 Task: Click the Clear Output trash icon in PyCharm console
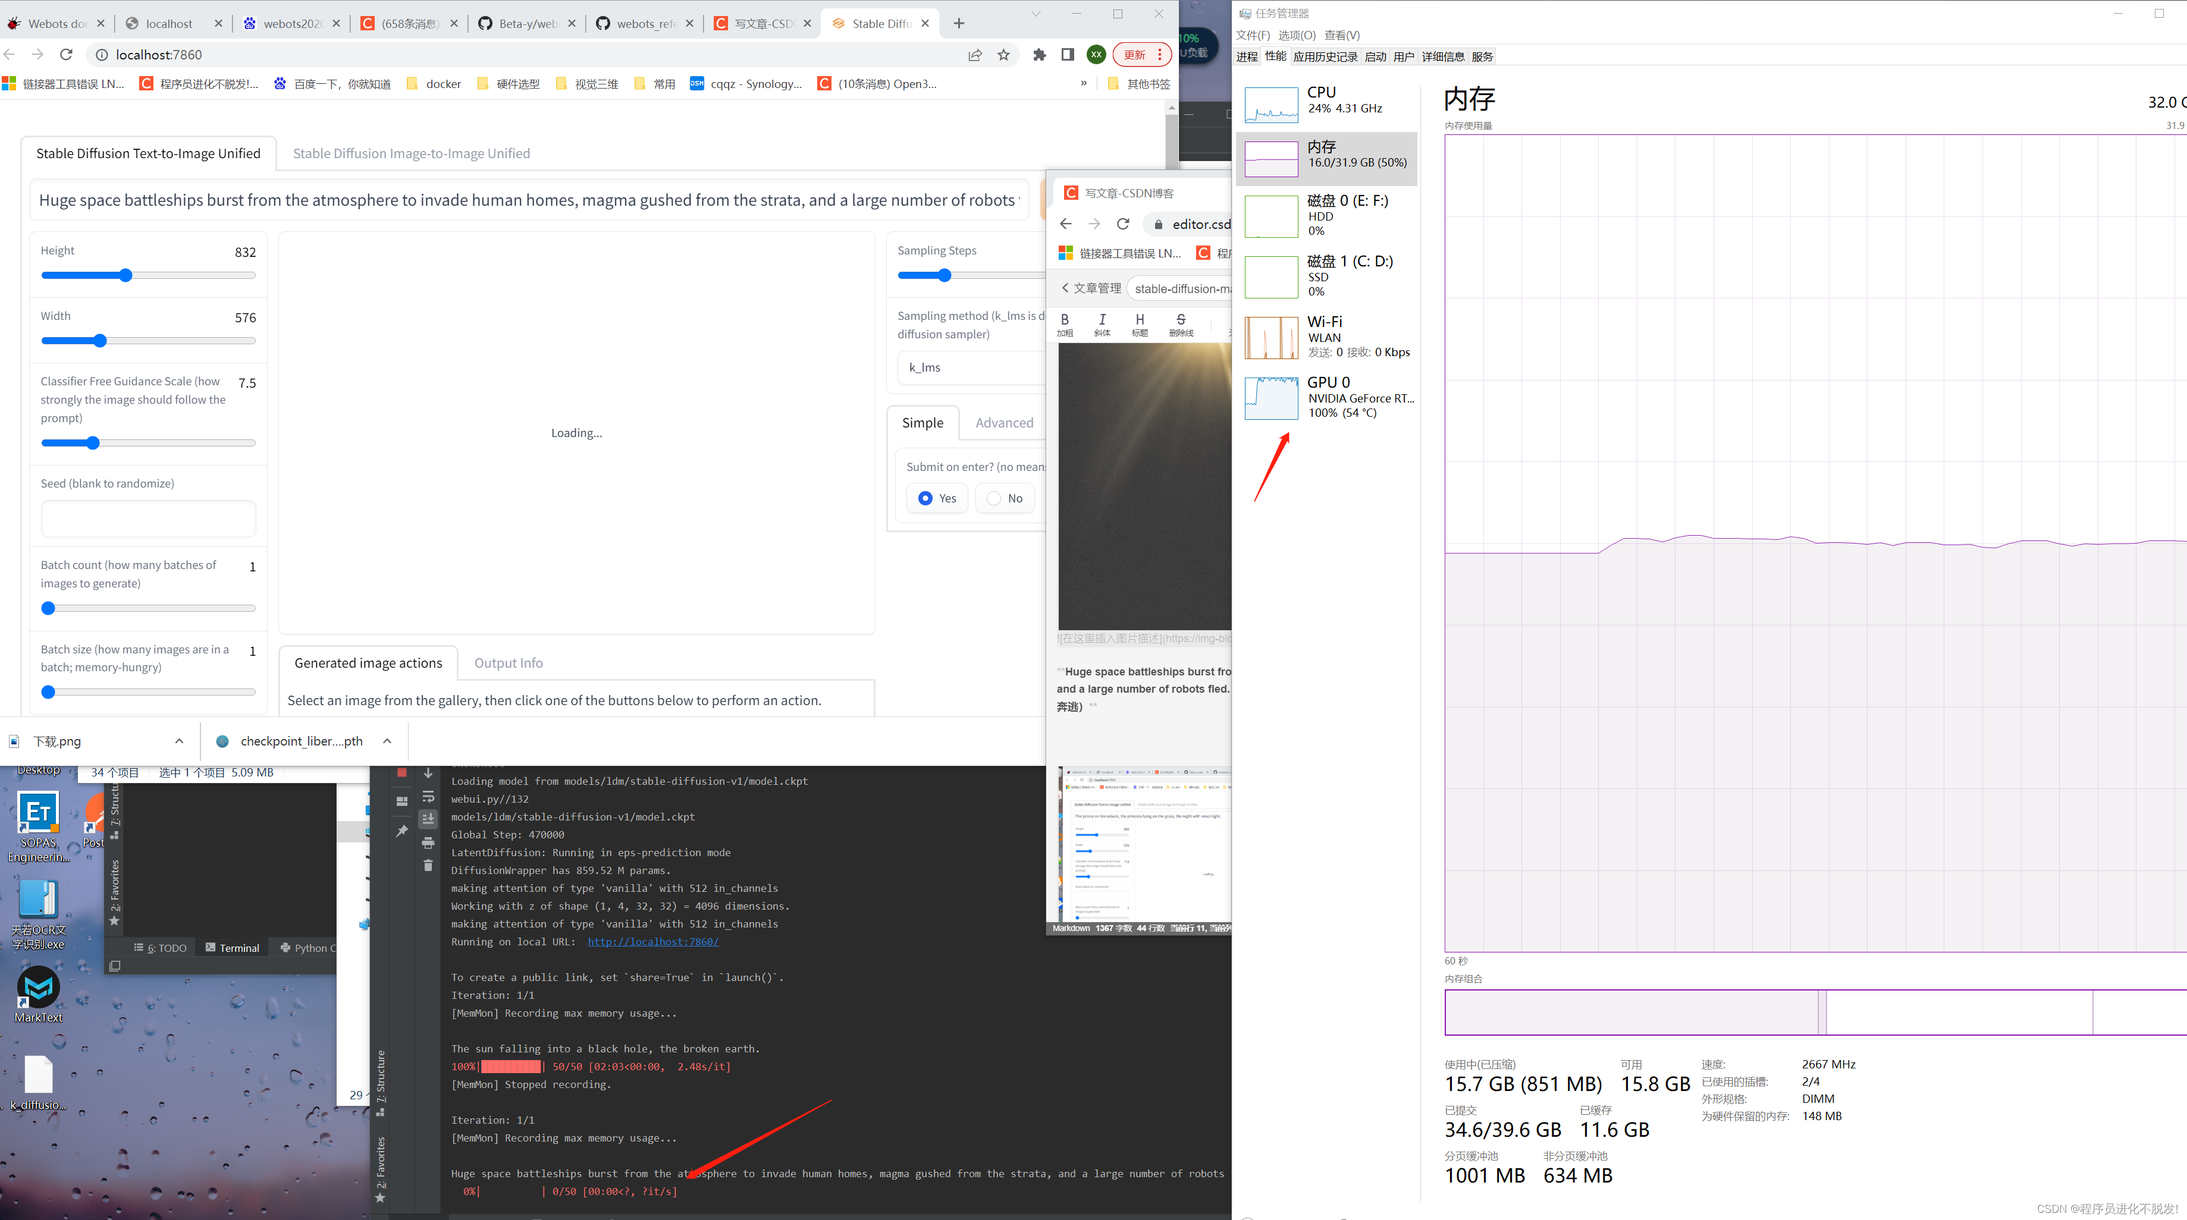pos(428,866)
